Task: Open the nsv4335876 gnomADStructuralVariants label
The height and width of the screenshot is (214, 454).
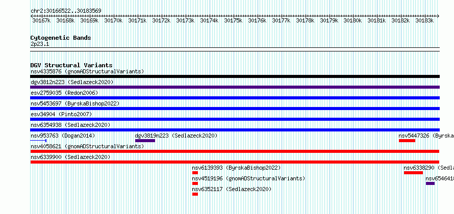Action: pyautogui.click(x=87, y=71)
